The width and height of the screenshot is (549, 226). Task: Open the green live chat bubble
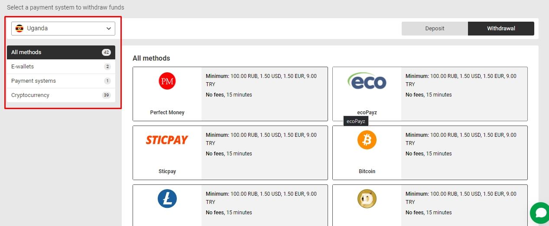540,213
